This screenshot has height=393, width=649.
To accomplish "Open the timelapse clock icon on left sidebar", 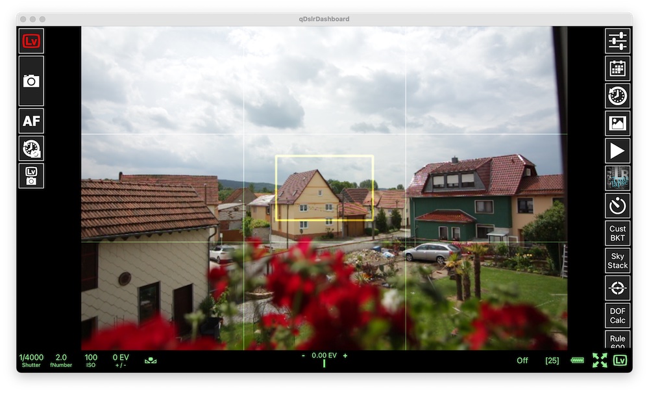I will click(31, 149).
